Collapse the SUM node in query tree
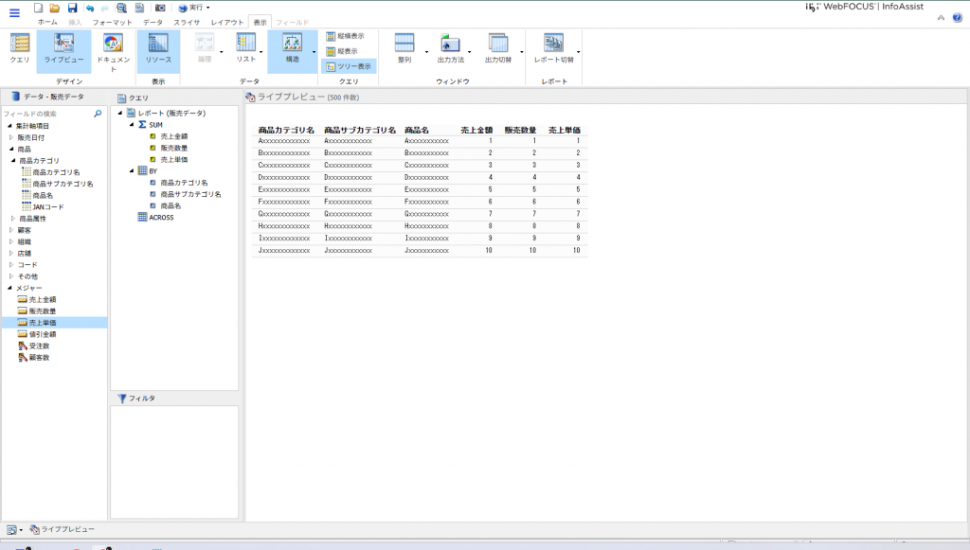970x550 pixels. click(x=132, y=125)
